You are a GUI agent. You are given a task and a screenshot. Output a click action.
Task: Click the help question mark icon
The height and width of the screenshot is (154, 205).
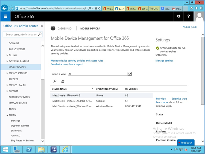point(189,16)
